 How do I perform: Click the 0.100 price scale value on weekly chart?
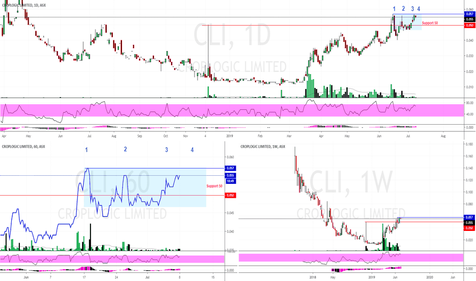tap(469, 192)
